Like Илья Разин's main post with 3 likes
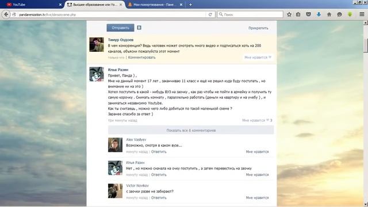This screenshot has width=368, height=207. [257, 120]
